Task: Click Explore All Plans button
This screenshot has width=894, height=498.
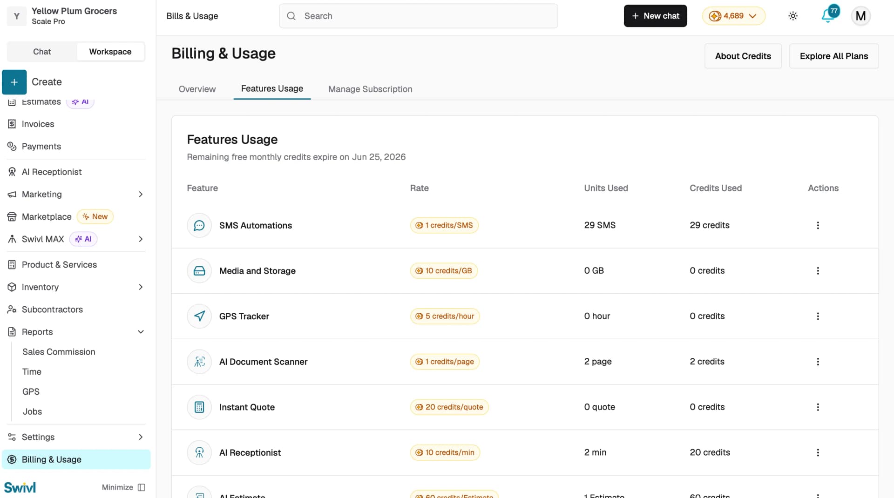Action: (833, 56)
